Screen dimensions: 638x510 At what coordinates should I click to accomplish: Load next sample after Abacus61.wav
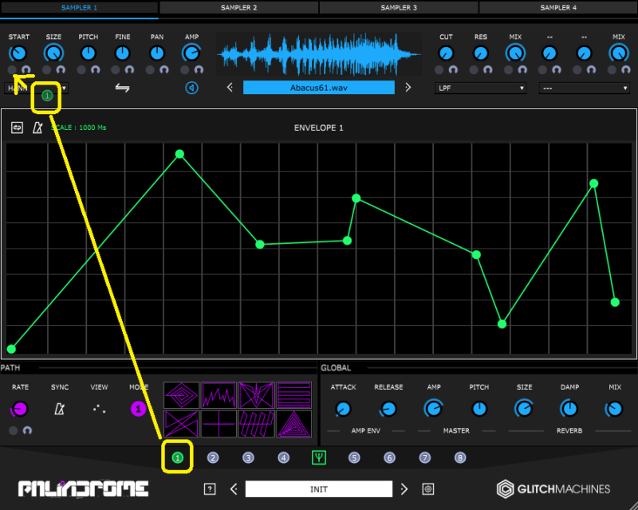click(408, 88)
